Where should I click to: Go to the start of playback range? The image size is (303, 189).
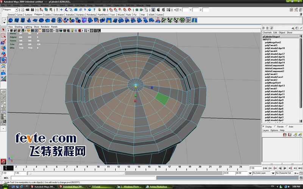tap(265, 168)
